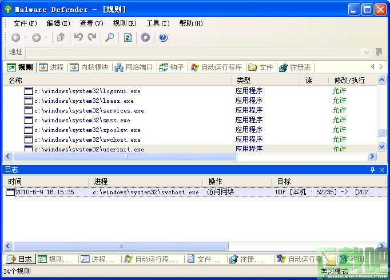The image size is (390, 280).
Task: Click the rules list scroll right arrow
Action: pos(372,156)
